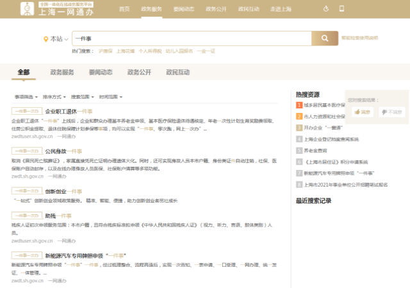Open the 搜索范围 search range dropdown

[82, 97]
